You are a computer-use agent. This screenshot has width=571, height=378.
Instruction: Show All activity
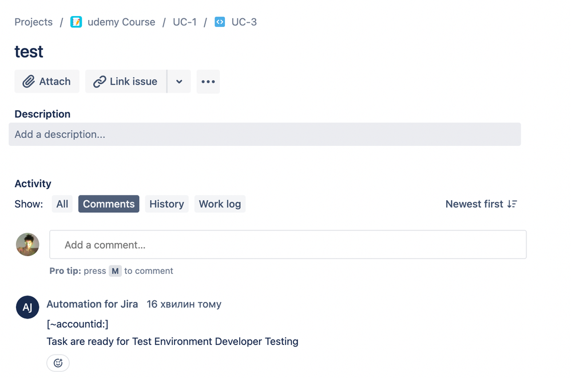point(62,204)
